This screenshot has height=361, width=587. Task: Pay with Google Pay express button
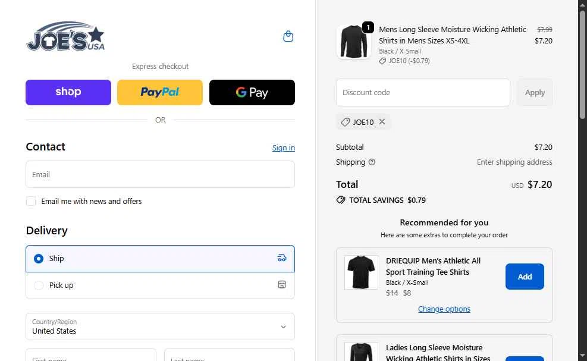[x=252, y=93]
